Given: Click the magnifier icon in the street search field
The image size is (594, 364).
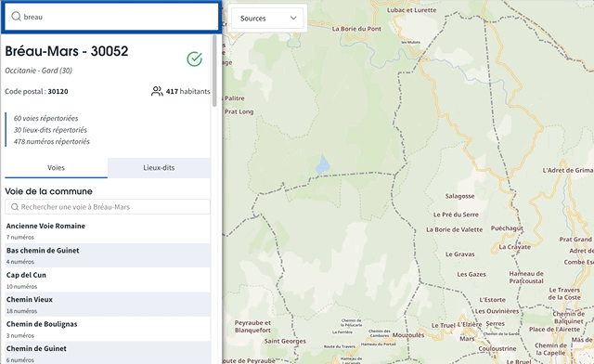Looking at the screenshot, I should (x=15, y=207).
